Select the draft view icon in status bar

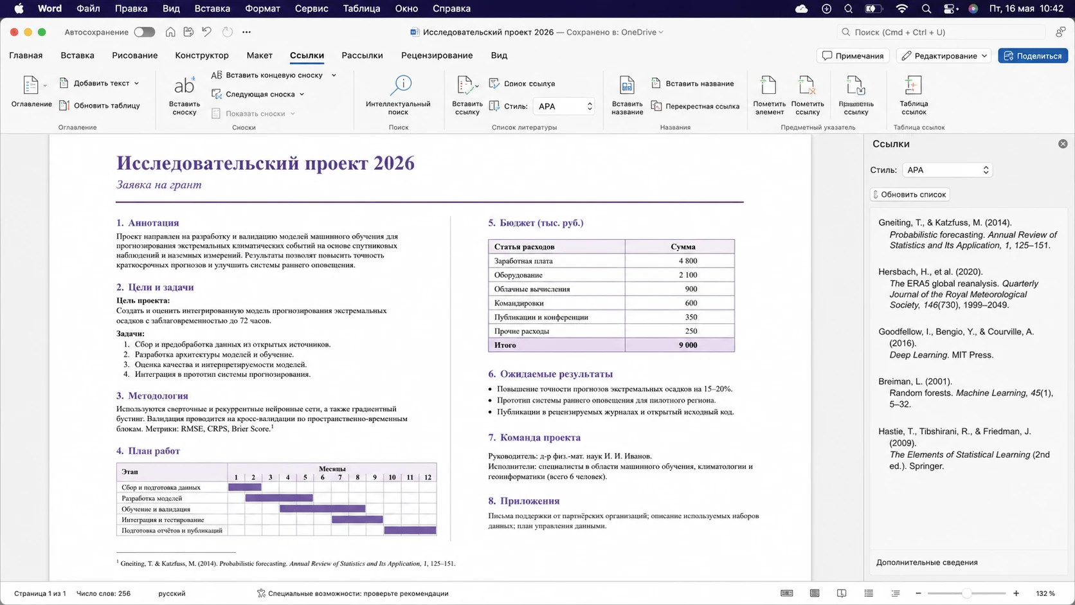coord(896,593)
